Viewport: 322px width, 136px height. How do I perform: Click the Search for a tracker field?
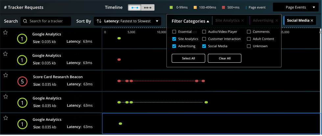(x=49, y=21)
